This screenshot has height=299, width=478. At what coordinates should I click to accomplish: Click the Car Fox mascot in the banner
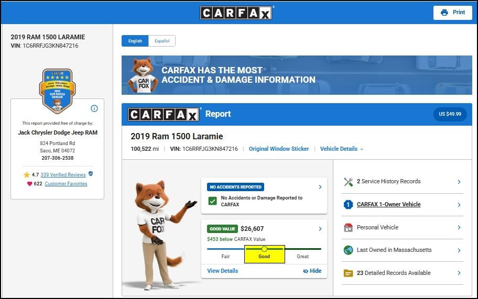pos(143,75)
